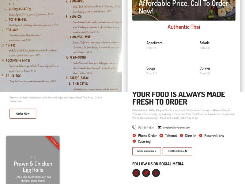The width and height of the screenshot is (245, 184).
Task: Call the (707) 557-4834 phone number
Action: (146, 128)
